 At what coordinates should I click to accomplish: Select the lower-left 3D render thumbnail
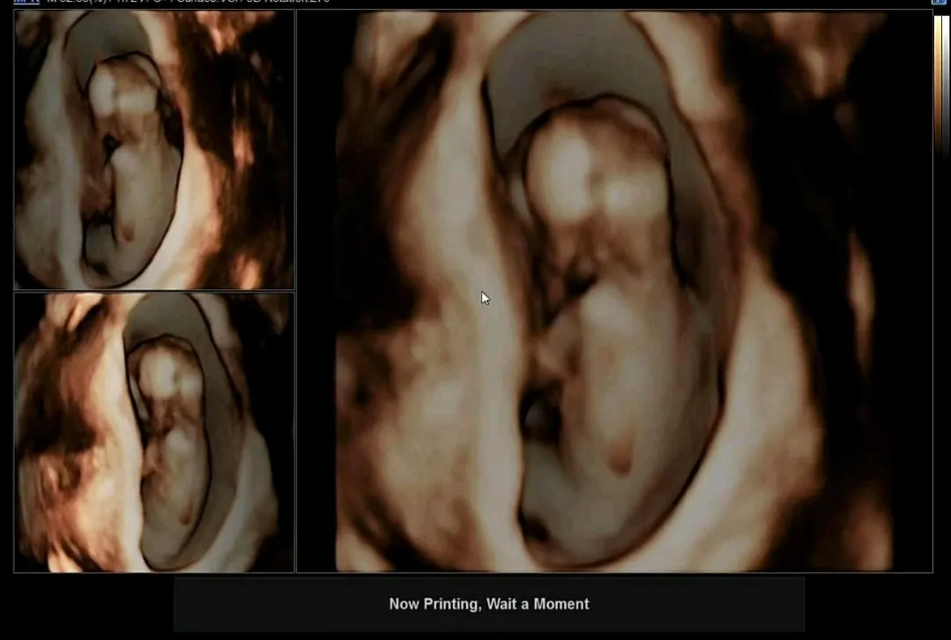pos(153,432)
